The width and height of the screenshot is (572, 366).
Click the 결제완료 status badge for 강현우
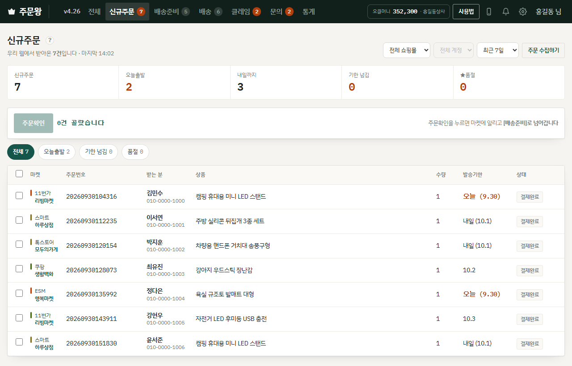click(530, 319)
